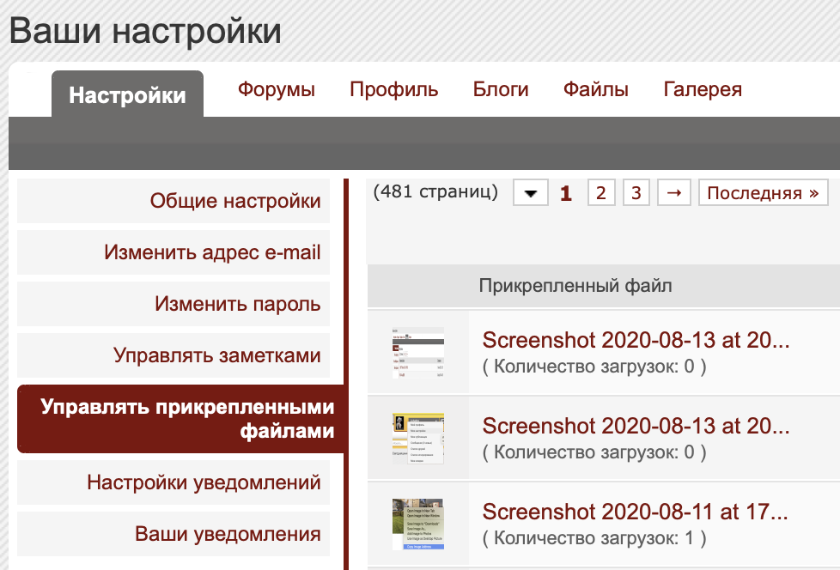Click the (481 страниц) label

(x=435, y=191)
